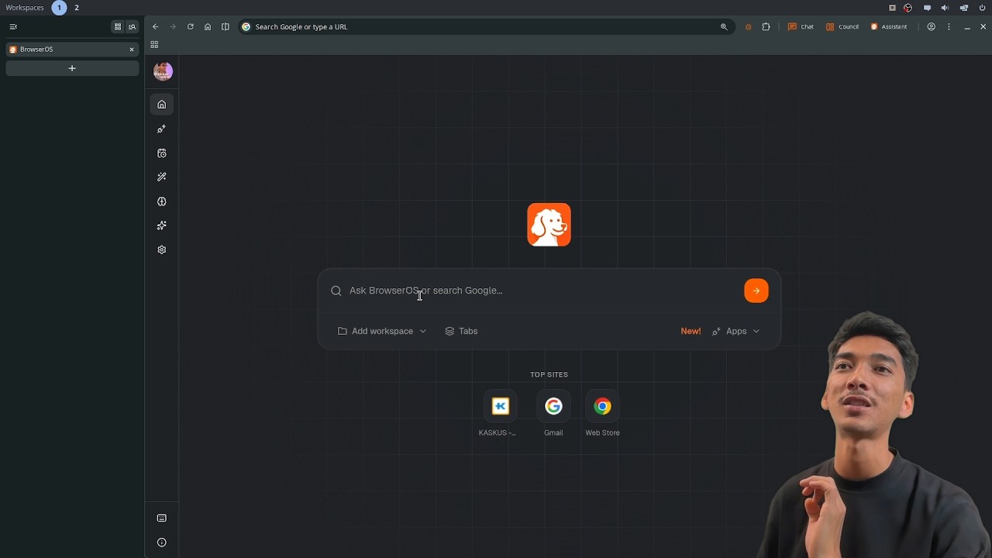Open the Tabs selector
992x558 pixels.
pos(461,331)
